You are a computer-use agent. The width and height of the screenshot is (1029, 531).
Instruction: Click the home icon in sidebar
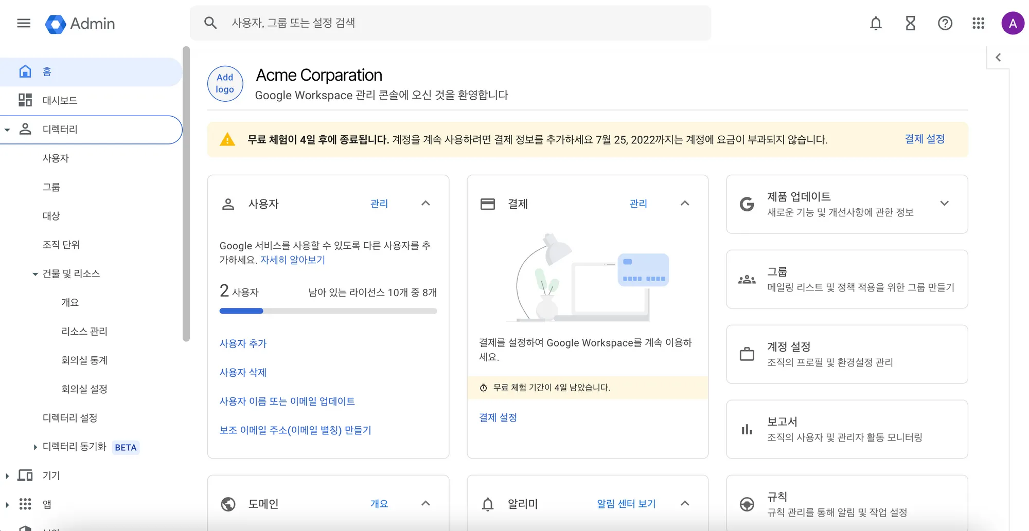tap(25, 71)
